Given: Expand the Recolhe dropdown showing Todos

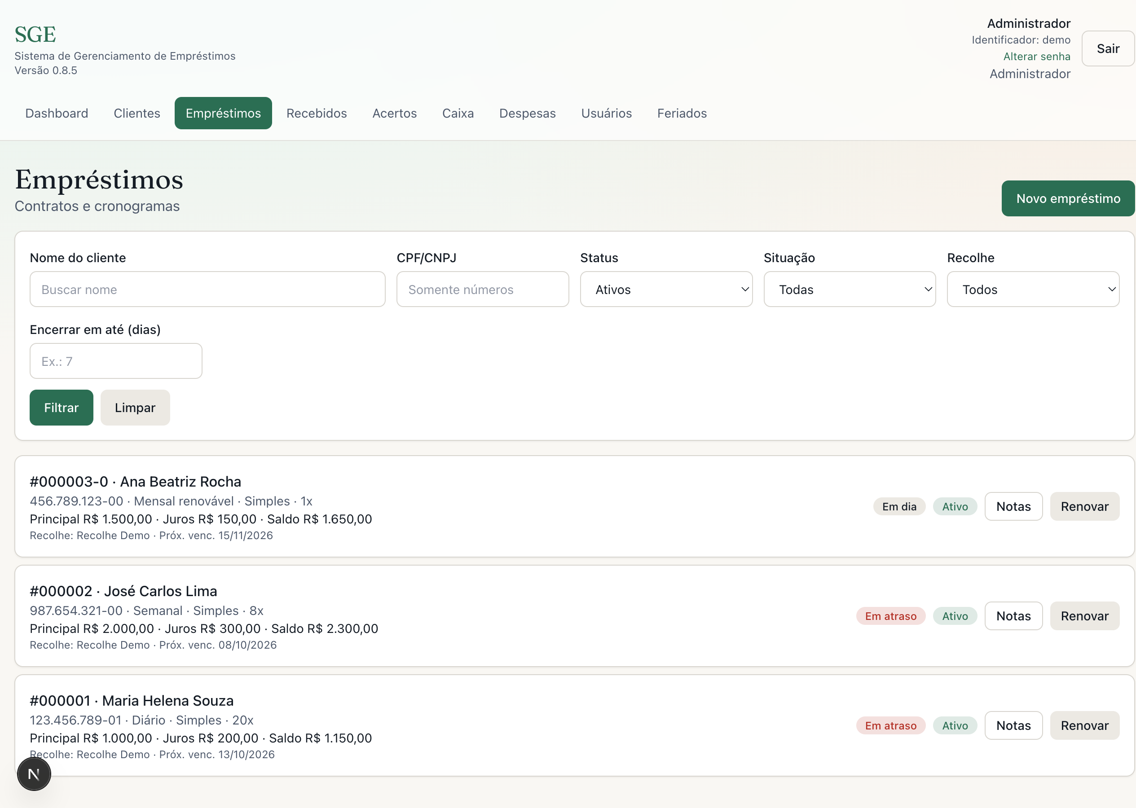Looking at the screenshot, I should [1034, 290].
